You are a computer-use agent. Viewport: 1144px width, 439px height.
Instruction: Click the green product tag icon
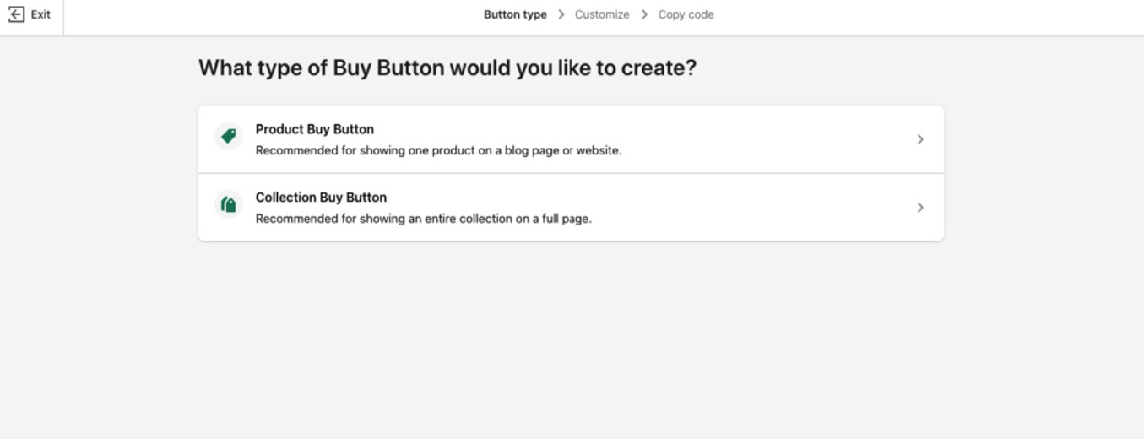pos(228,136)
